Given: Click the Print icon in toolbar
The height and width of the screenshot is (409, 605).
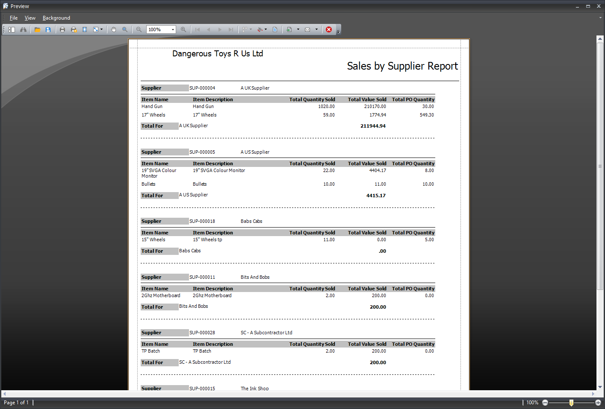Looking at the screenshot, I should coord(62,29).
